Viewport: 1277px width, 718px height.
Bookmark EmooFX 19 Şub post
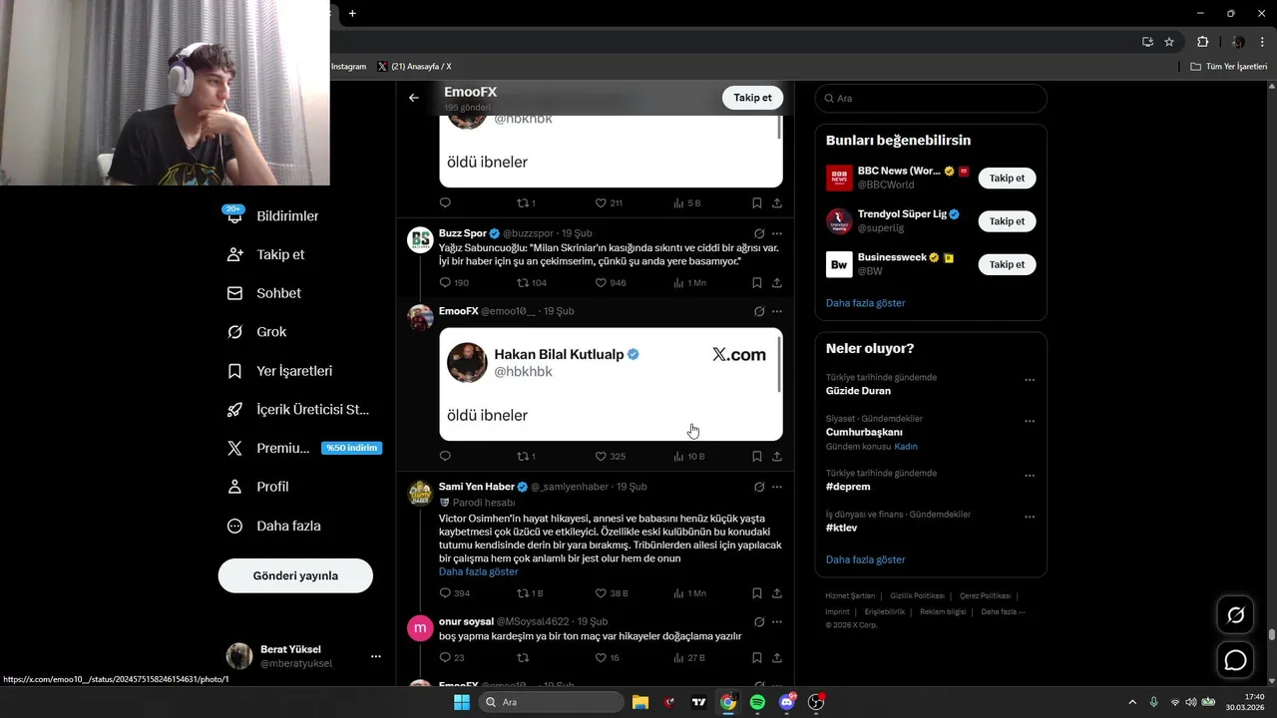[x=757, y=457]
